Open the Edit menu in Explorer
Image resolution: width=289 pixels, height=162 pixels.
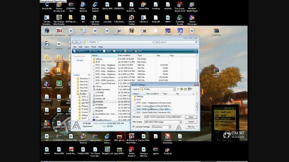pyautogui.click(x=80, y=47)
